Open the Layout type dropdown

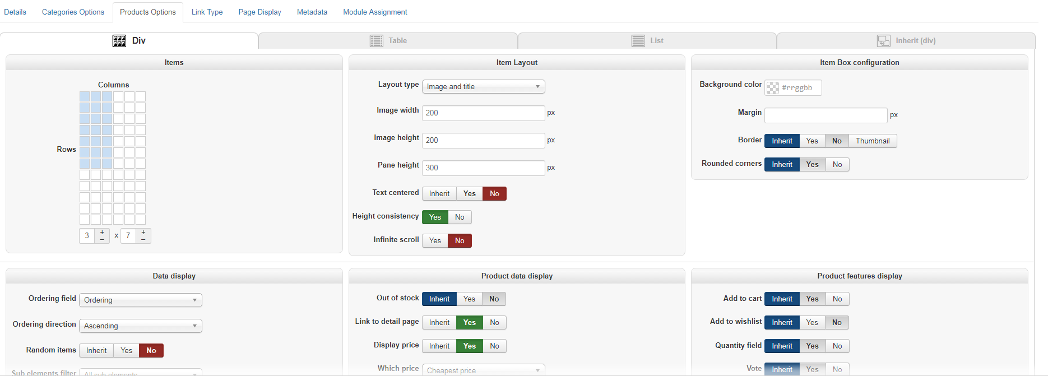(x=483, y=87)
